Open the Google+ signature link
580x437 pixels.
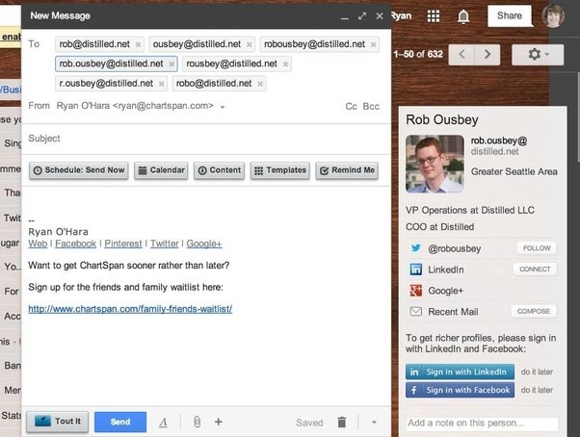click(204, 244)
